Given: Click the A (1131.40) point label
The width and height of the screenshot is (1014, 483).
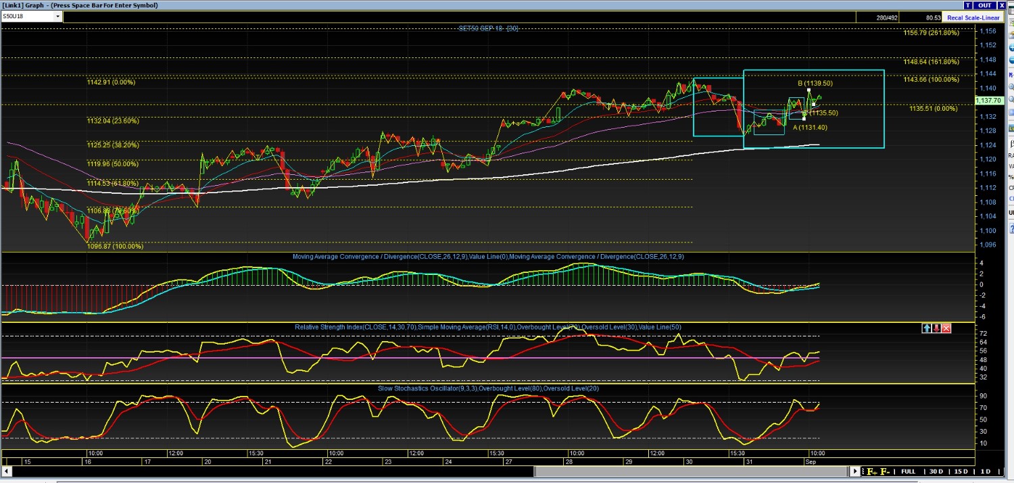Looking at the screenshot, I should (810, 127).
